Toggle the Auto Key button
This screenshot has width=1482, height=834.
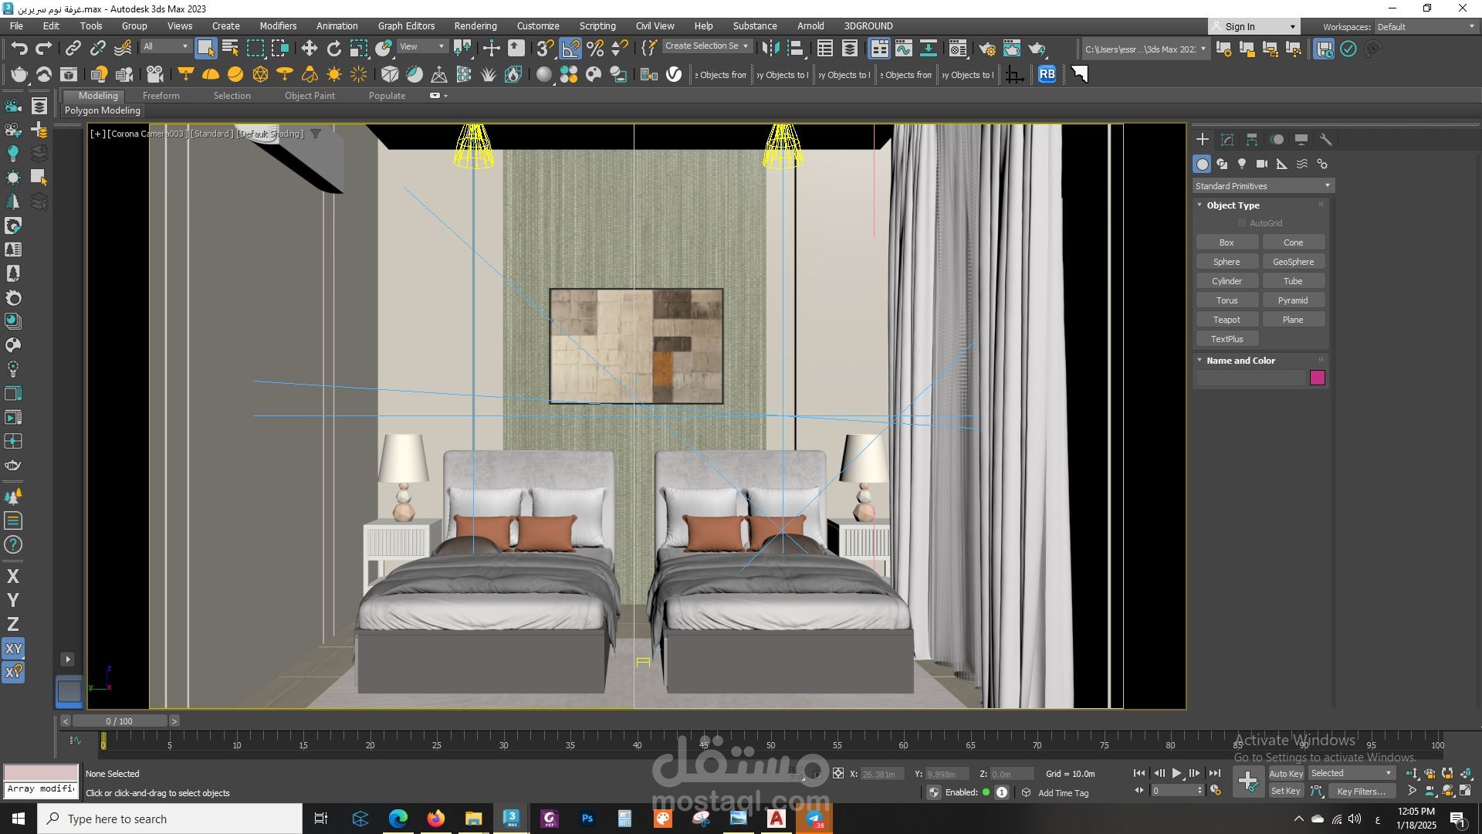click(1285, 773)
